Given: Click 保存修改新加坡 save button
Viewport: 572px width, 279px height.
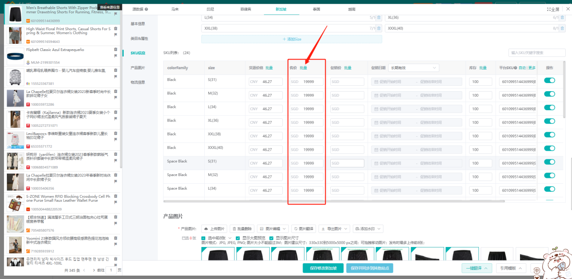Looking at the screenshot, I should coord(323,268).
